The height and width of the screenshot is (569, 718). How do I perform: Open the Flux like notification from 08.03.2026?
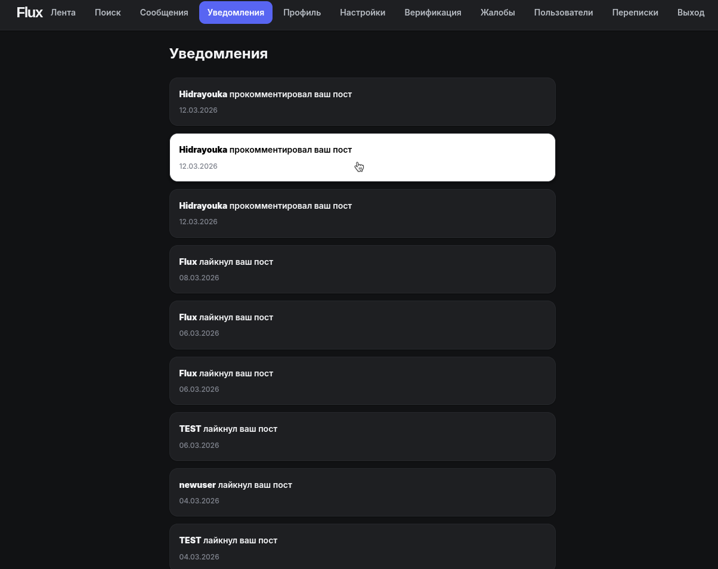tap(363, 269)
